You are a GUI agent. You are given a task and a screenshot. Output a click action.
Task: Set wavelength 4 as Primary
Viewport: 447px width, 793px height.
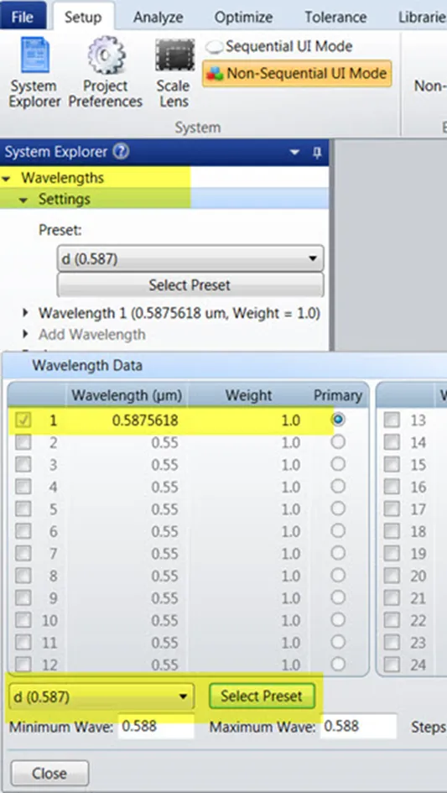[x=338, y=487]
